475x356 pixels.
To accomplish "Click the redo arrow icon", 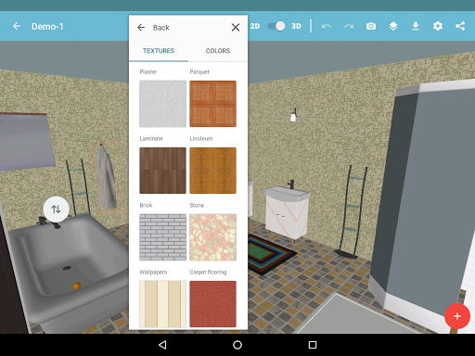I will pyautogui.click(x=349, y=26).
